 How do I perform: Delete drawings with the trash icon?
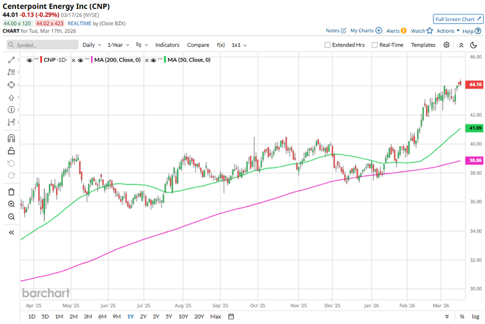click(x=11, y=192)
